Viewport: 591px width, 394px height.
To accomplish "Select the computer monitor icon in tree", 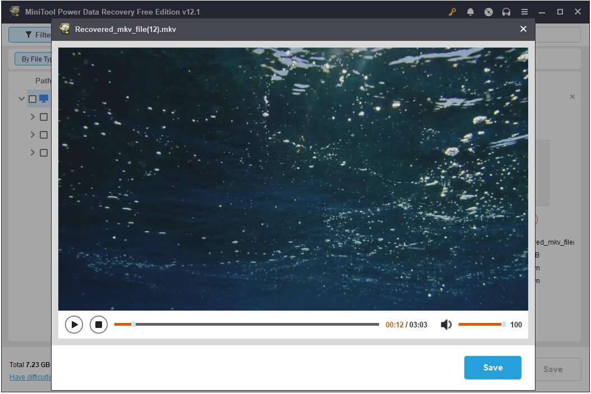I will 44,98.
